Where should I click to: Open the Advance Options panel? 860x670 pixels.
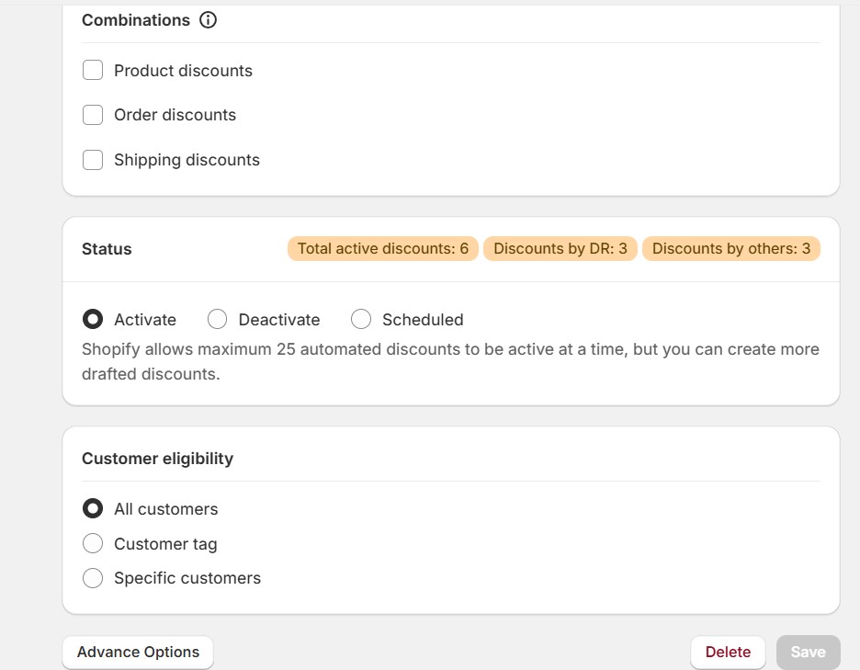coord(137,652)
